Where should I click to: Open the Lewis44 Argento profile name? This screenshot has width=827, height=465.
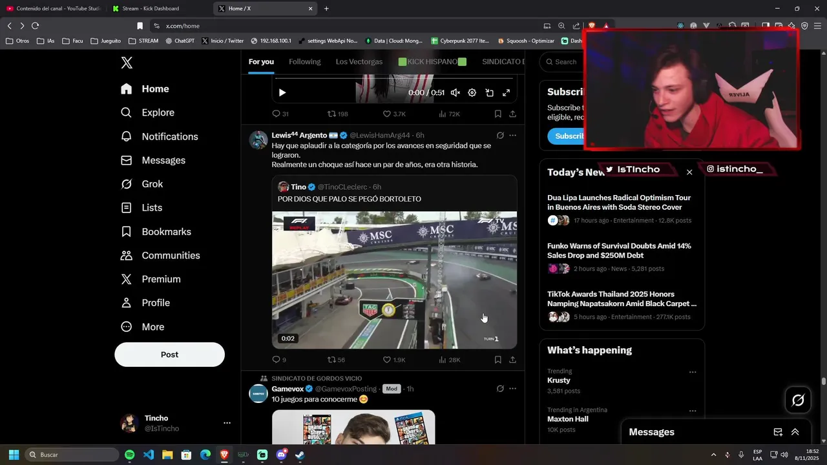click(299, 135)
